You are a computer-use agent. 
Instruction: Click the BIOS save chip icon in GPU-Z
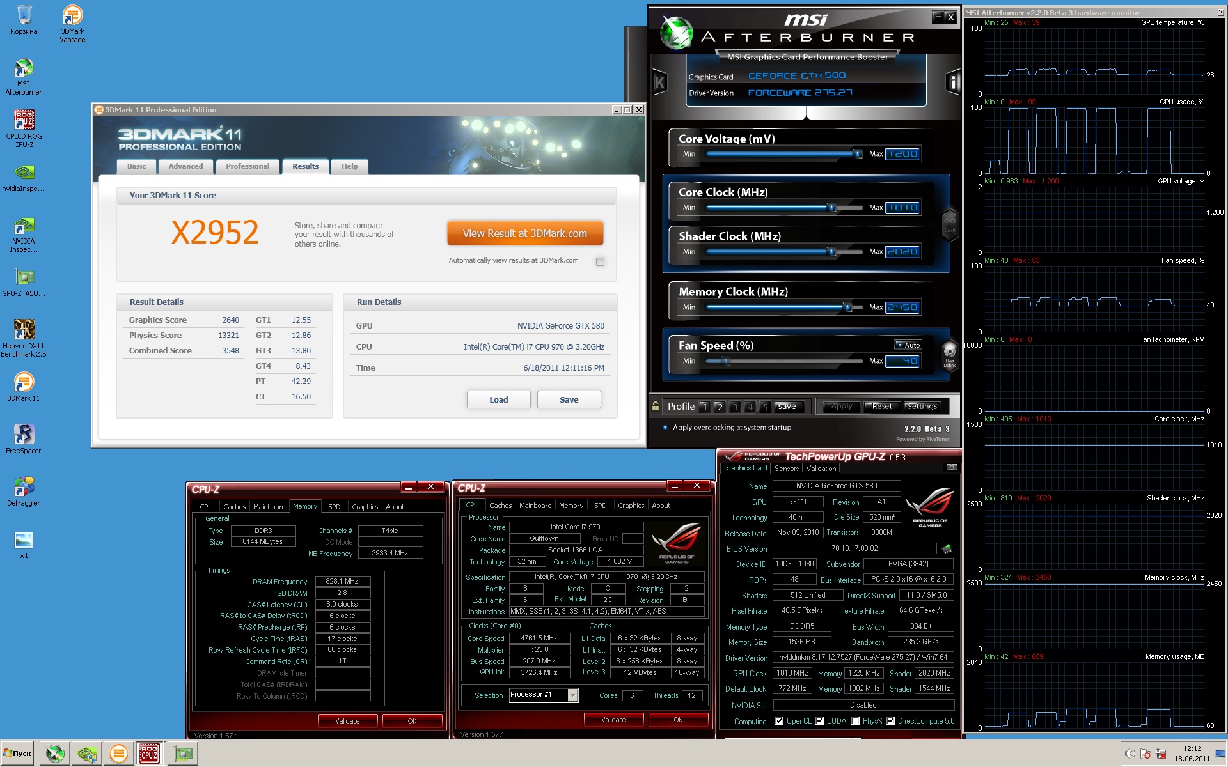coord(947,548)
